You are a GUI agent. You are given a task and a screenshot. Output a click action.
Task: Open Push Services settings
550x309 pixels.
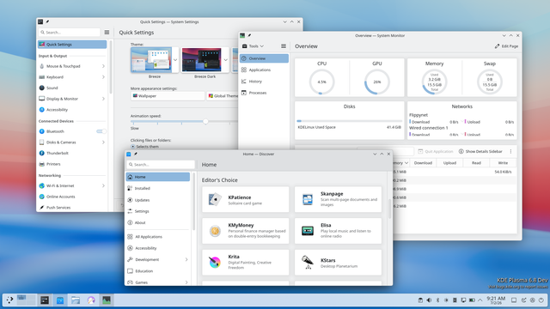point(72,208)
